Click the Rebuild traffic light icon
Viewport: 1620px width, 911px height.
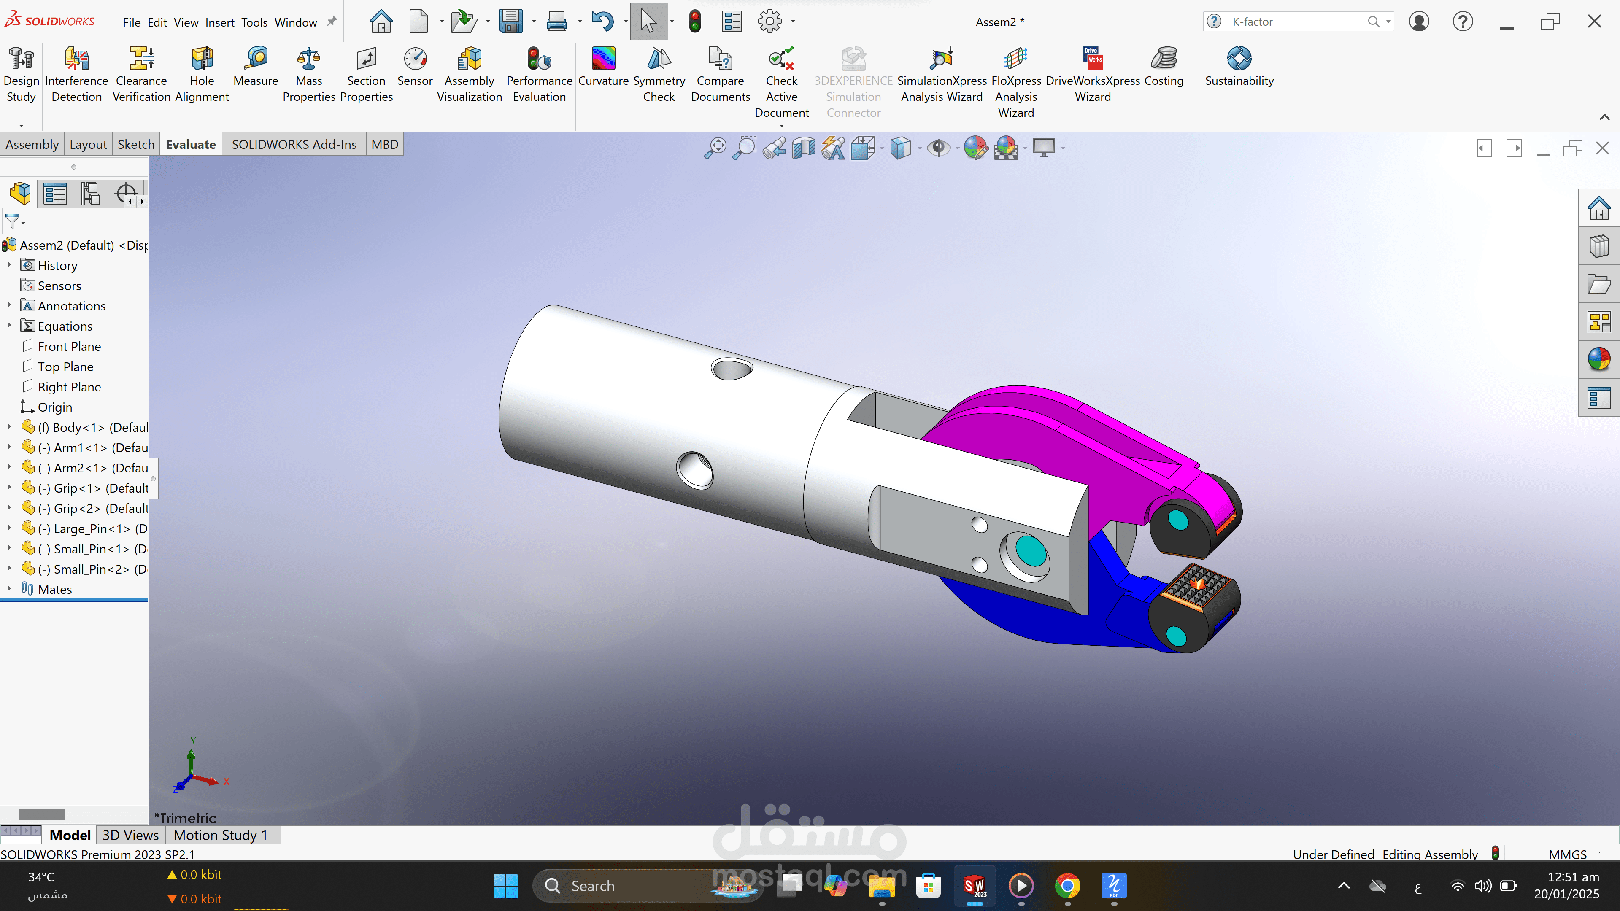(694, 22)
